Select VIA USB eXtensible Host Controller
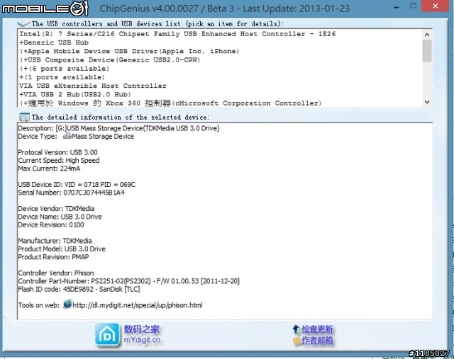 (x=93, y=86)
